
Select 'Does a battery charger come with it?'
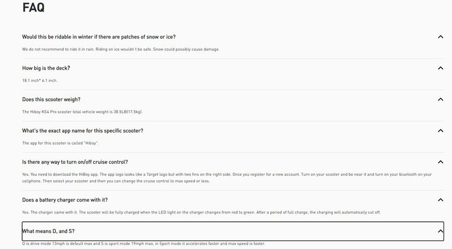click(x=65, y=199)
